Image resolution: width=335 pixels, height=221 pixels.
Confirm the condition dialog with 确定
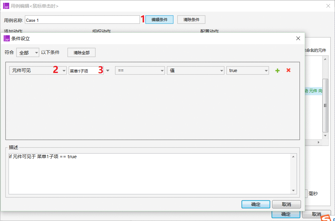tap(256, 204)
